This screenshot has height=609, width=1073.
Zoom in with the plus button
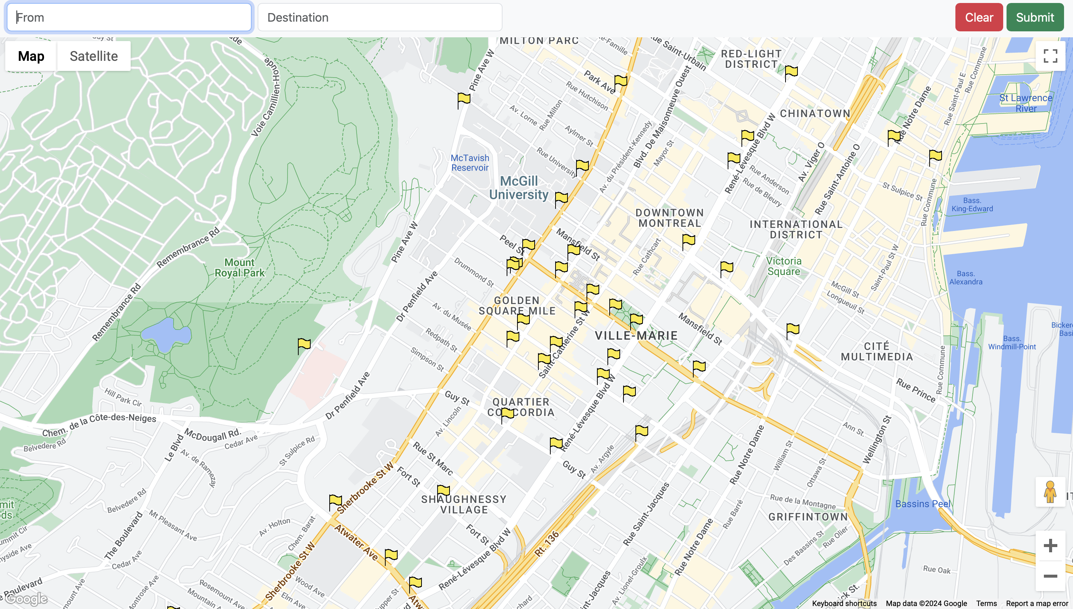1050,546
